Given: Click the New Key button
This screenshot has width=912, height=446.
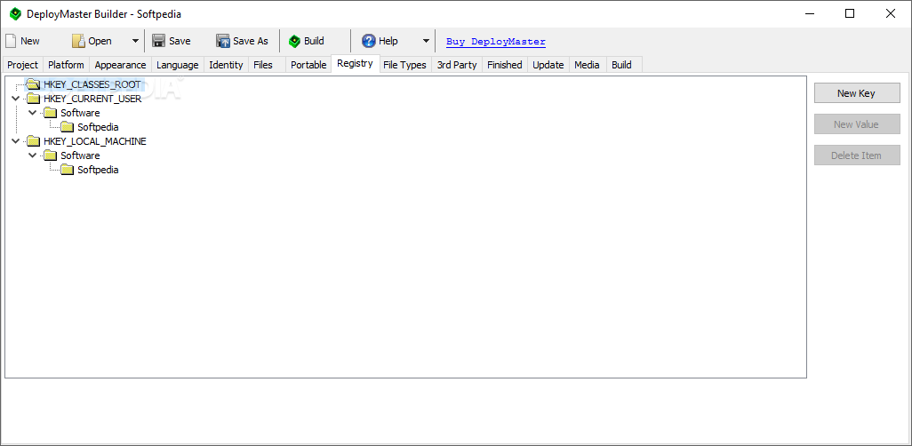Looking at the screenshot, I should [857, 93].
